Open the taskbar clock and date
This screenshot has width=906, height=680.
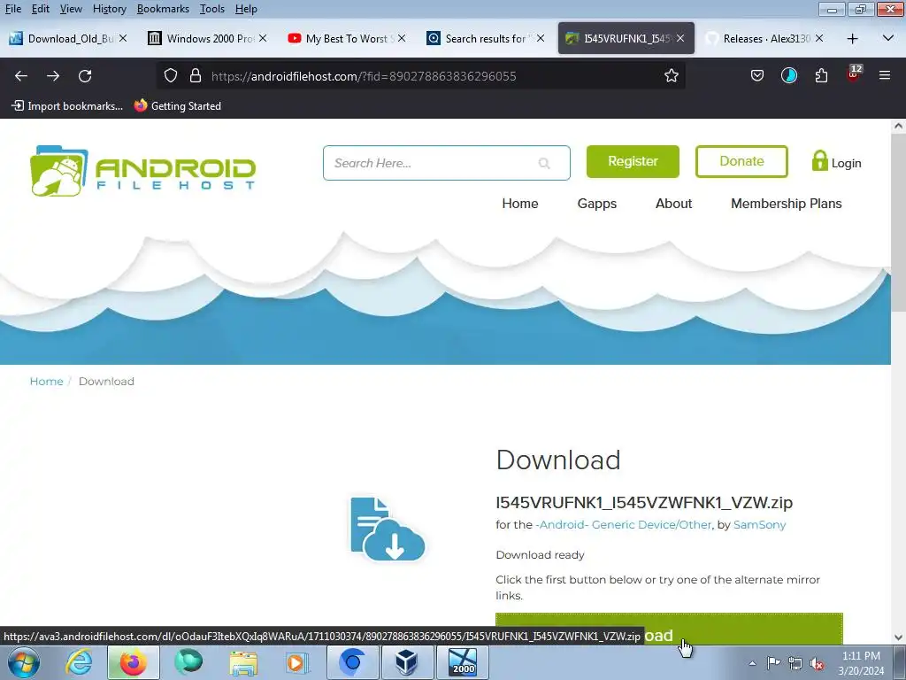click(x=861, y=662)
